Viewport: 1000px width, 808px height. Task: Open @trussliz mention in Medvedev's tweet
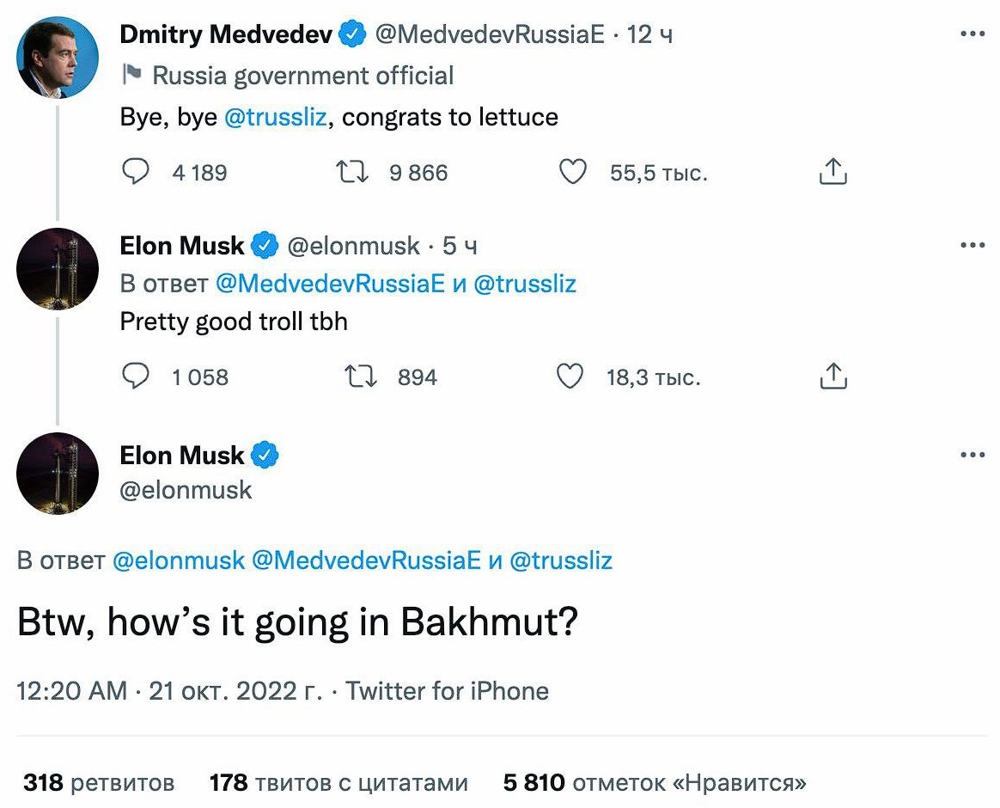pos(275,117)
